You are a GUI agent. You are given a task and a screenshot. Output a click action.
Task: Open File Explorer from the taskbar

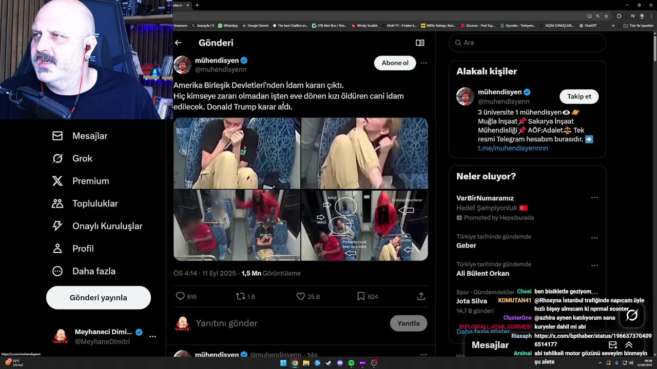[x=306, y=363]
